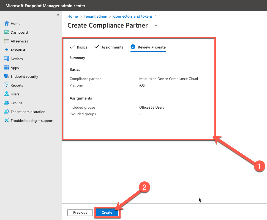
Task: Collapse the left navigation pane
Action: [x=58, y=15]
